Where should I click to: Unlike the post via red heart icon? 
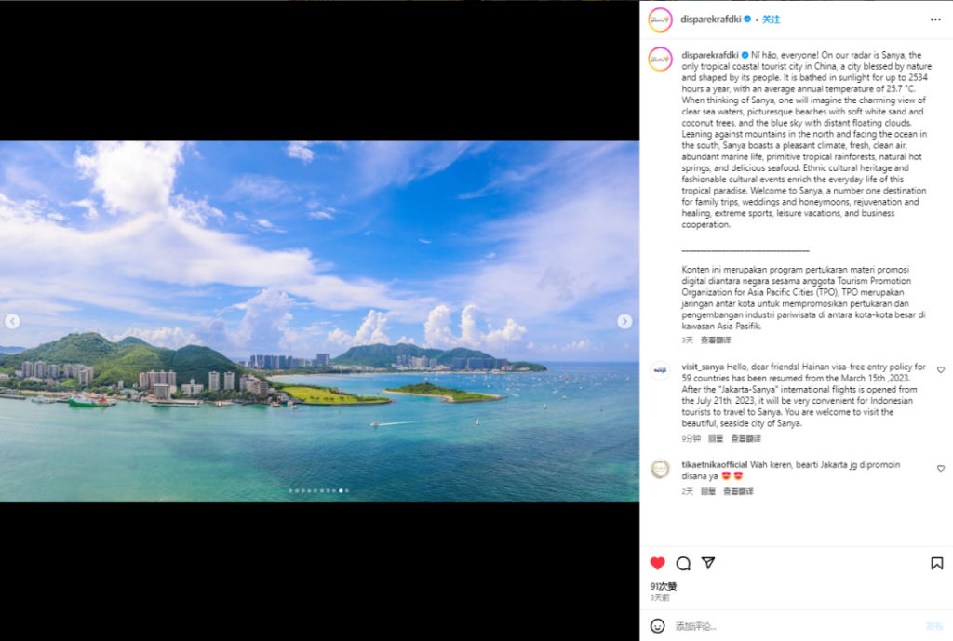tap(658, 563)
